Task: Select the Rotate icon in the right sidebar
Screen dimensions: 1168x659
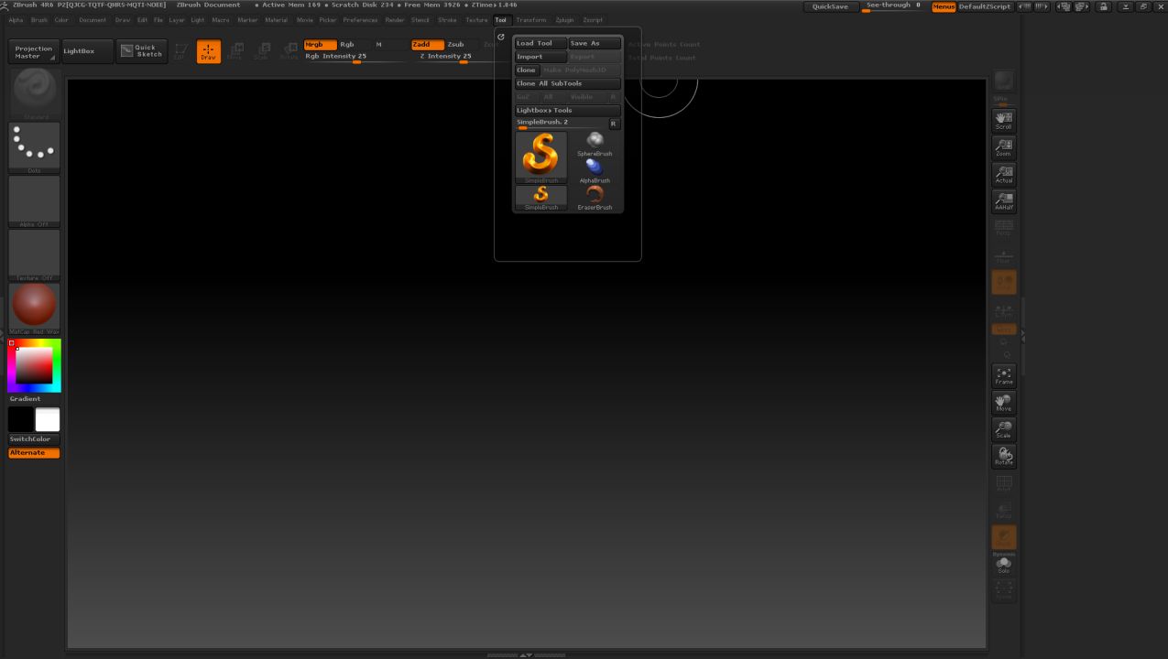Action: (1003, 457)
